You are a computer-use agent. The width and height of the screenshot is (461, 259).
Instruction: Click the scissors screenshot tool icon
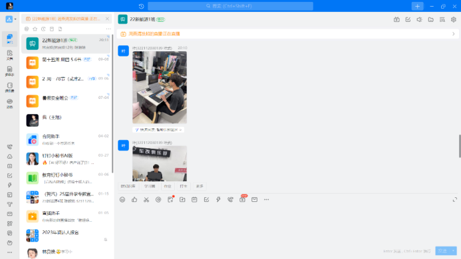(146, 200)
